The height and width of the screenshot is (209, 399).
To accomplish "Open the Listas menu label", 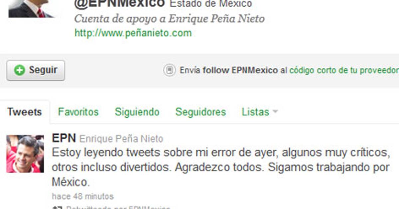I will click(x=255, y=112).
